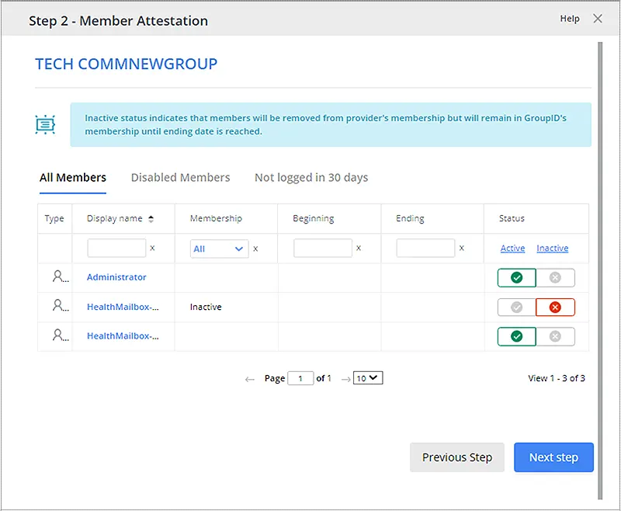Set last HealthMailbox member to inactive

pyautogui.click(x=555, y=336)
